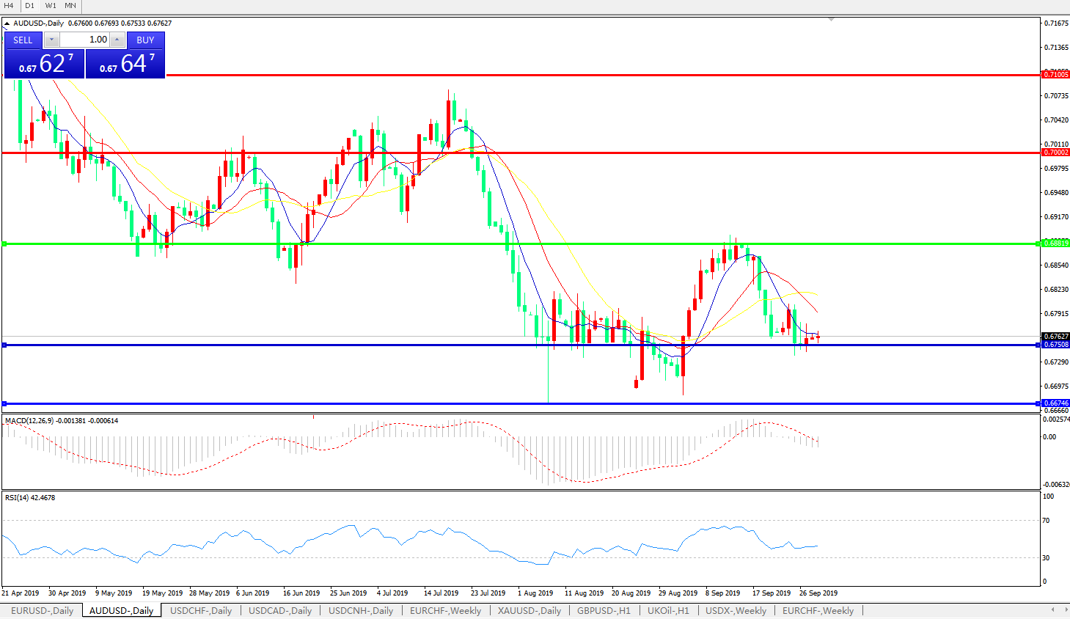Switch to the GBPUSD-,H1 tab
Image resolution: width=1070 pixels, height=619 pixels.
(x=604, y=610)
